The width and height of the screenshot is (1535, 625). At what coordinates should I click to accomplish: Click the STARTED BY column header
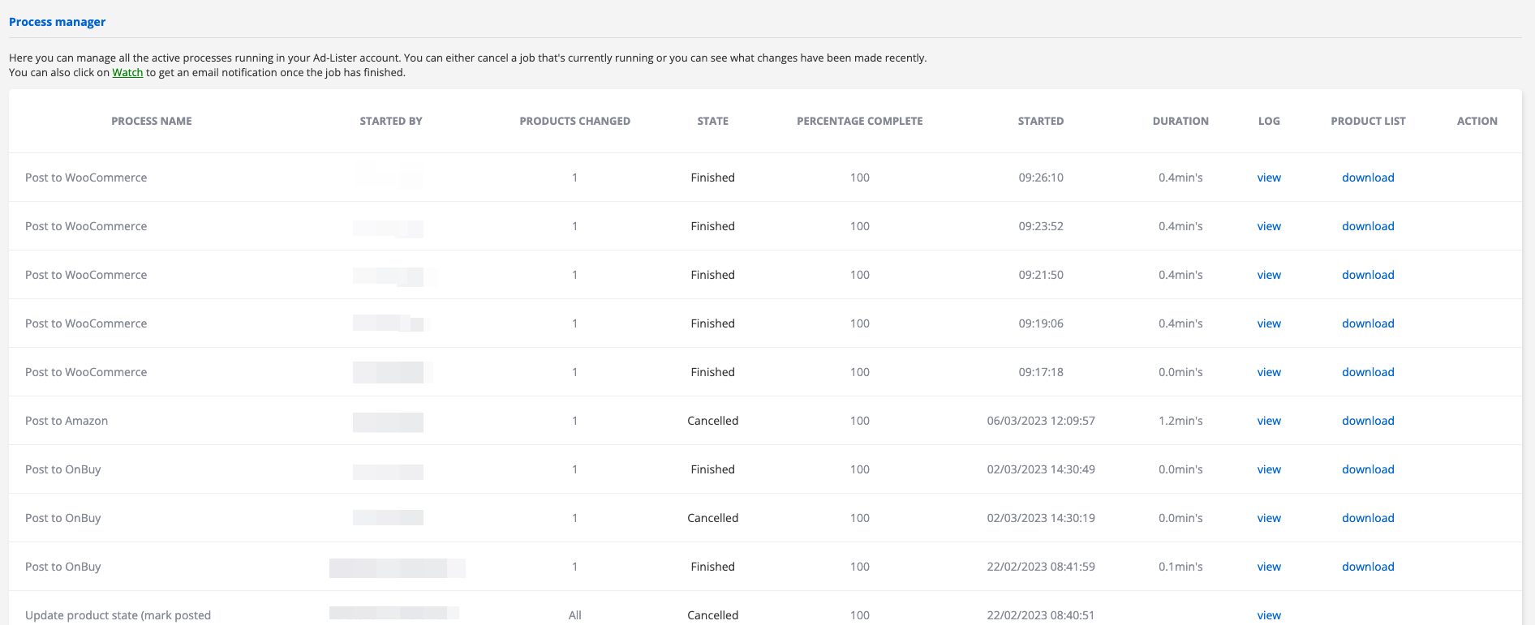pyautogui.click(x=391, y=121)
